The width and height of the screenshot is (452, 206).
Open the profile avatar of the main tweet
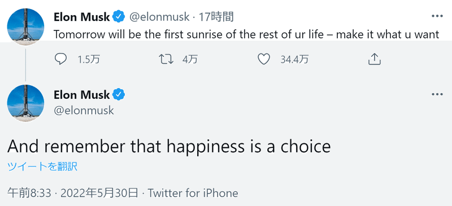(x=25, y=103)
